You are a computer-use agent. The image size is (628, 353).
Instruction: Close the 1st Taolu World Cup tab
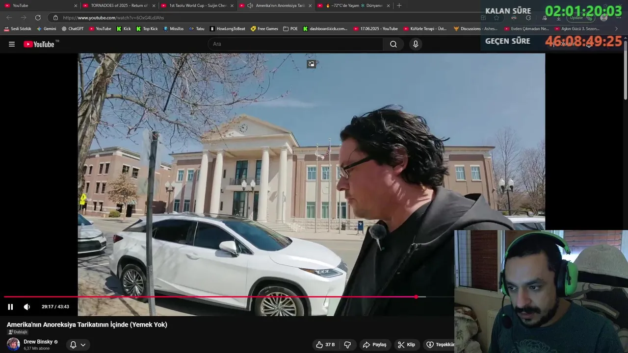point(232,5)
